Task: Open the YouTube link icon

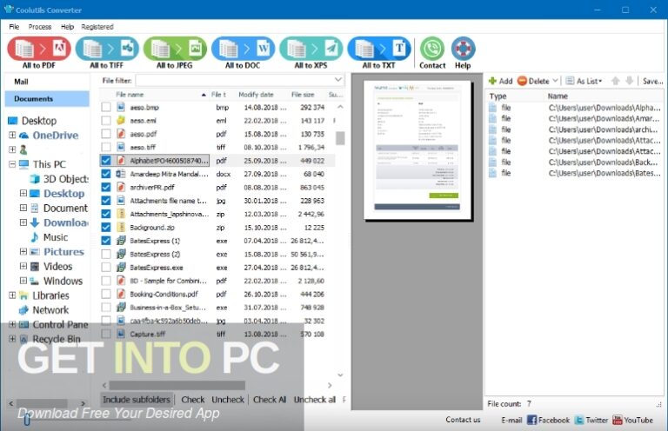Action: point(618,420)
